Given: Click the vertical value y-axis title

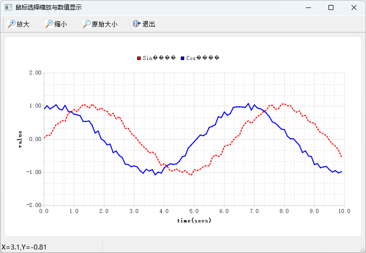Looking at the screenshot, I should point(20,139).
